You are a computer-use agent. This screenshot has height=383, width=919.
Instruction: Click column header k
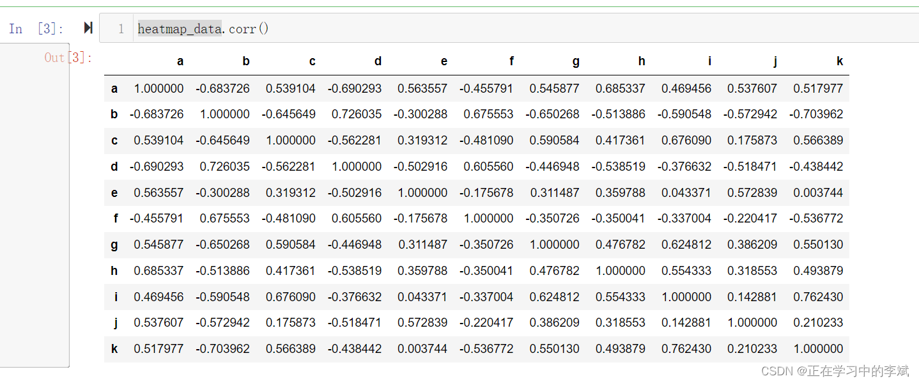coord(840,61)
